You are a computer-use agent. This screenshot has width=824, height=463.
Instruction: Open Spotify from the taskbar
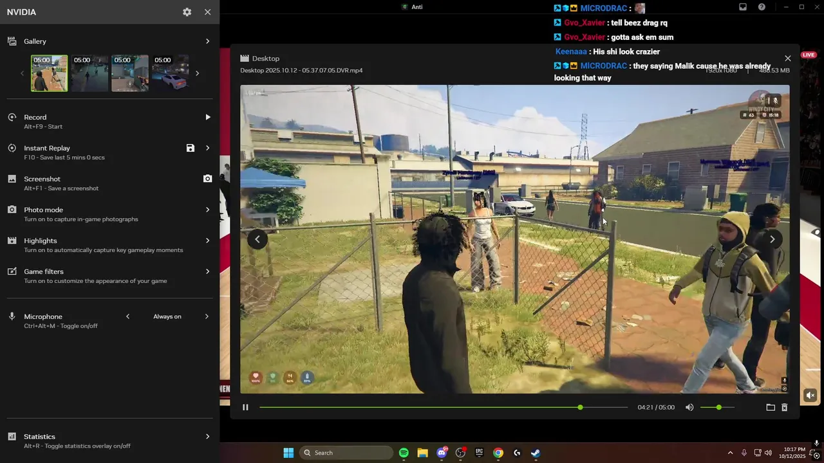pos(404,453)
